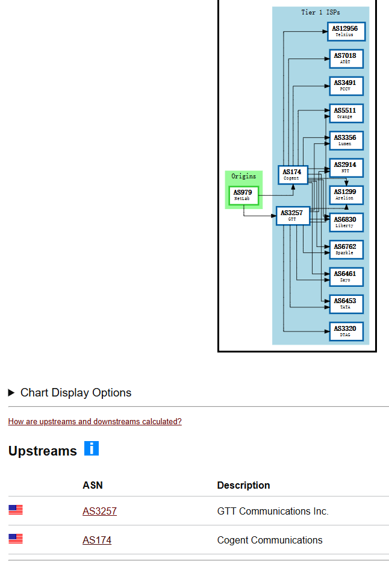Click the US flag in the AS3257 row
389x564 pixels.
[16, 510]
